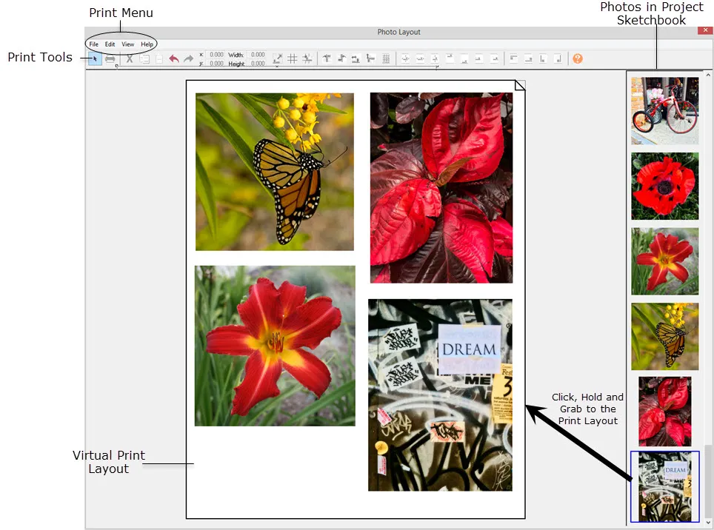
Task: Select the red lily thumbnail in sidebar
Action: click(x=665, y=261)
